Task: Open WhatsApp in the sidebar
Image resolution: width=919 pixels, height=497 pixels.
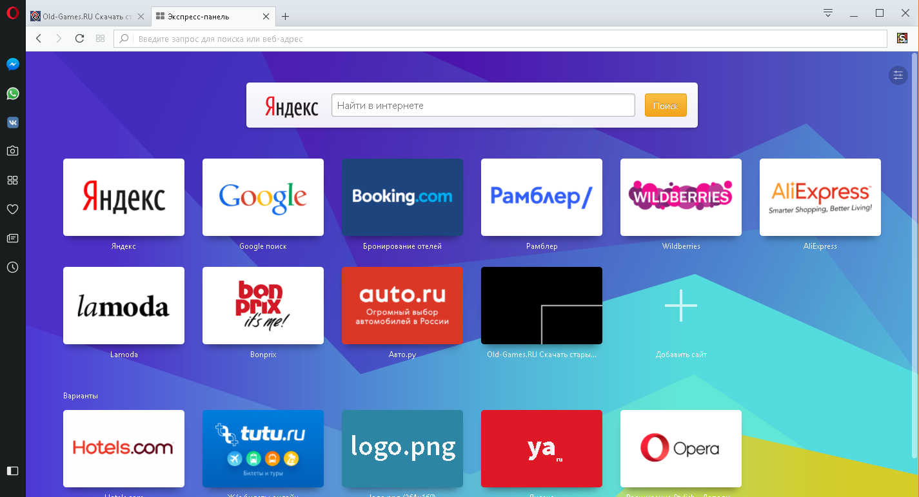Action: coord(12,93)
